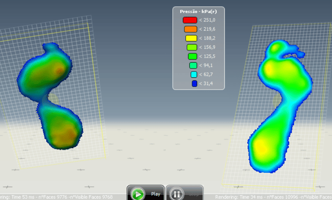Click the 'n°Faces 9776' status entry
Image resolution: width=332 pixels, height=200 pixels.
pyautogui.click(x=53, y=197)
